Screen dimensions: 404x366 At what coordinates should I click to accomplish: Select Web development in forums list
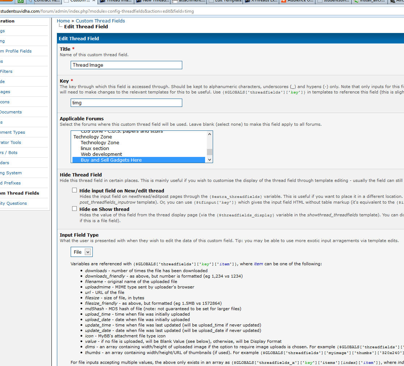pyautogui.click(x=101, y=154)
